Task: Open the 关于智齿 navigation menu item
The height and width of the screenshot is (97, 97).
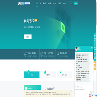Action: pos(59,4)
